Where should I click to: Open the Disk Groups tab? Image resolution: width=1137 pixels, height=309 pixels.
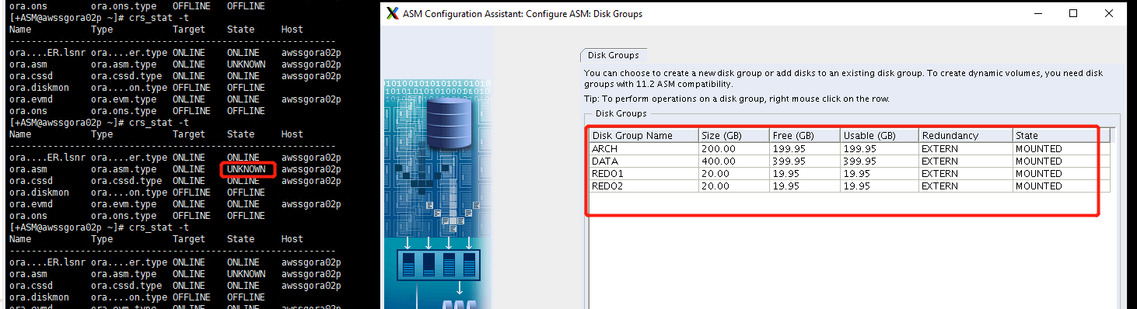click(614, 55)
